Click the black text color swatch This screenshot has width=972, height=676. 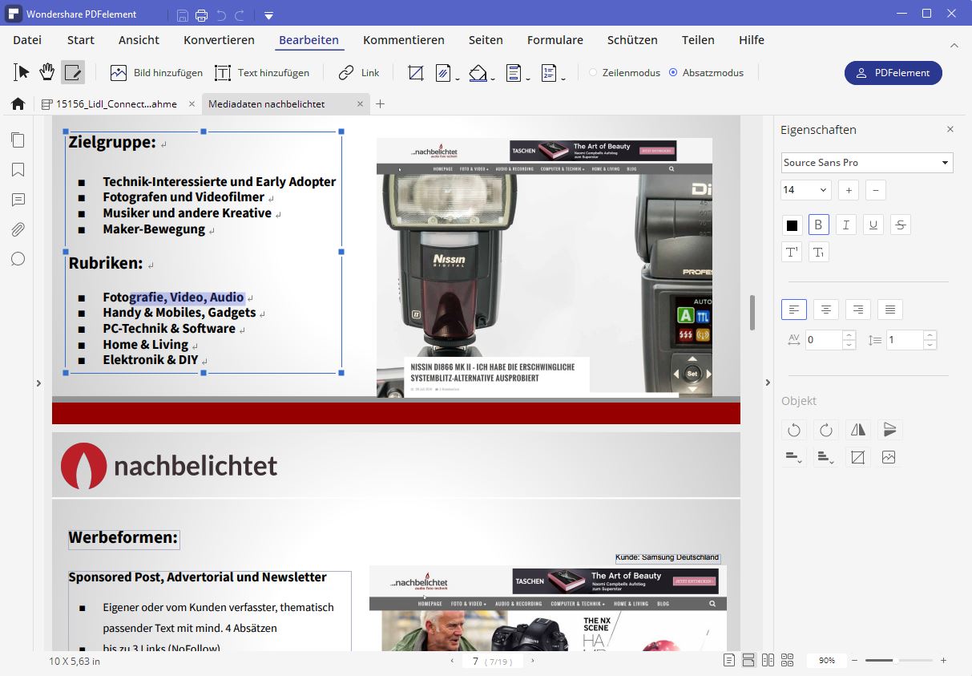click(792, 225)
